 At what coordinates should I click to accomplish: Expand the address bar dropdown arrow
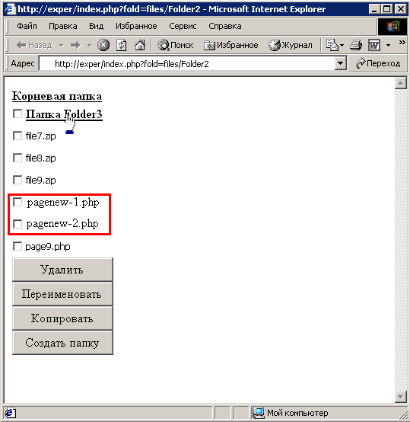pos(341,63)
